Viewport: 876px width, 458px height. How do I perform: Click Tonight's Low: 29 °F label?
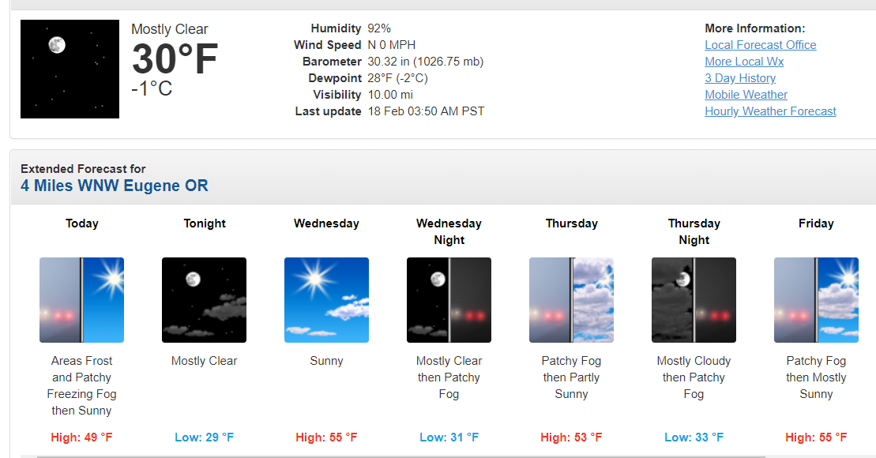[204, 437]
